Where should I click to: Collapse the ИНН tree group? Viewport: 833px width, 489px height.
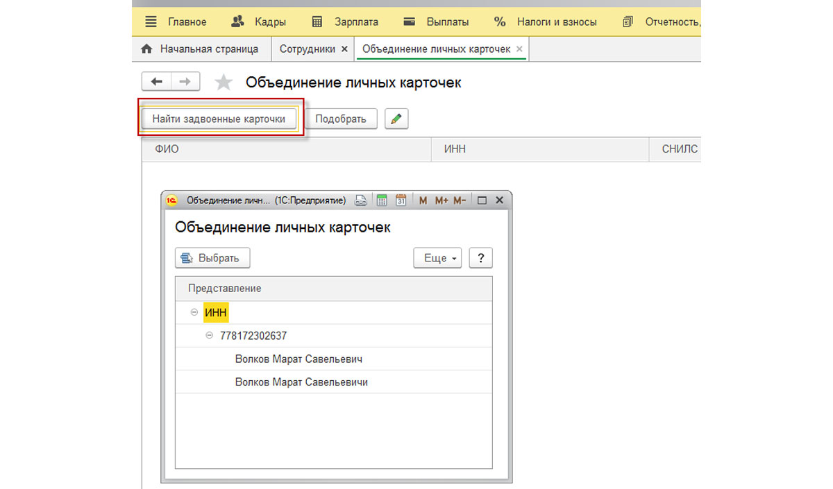pos(194,313)
